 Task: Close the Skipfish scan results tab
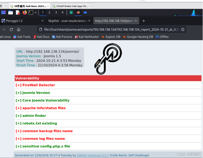pos(89,21)
